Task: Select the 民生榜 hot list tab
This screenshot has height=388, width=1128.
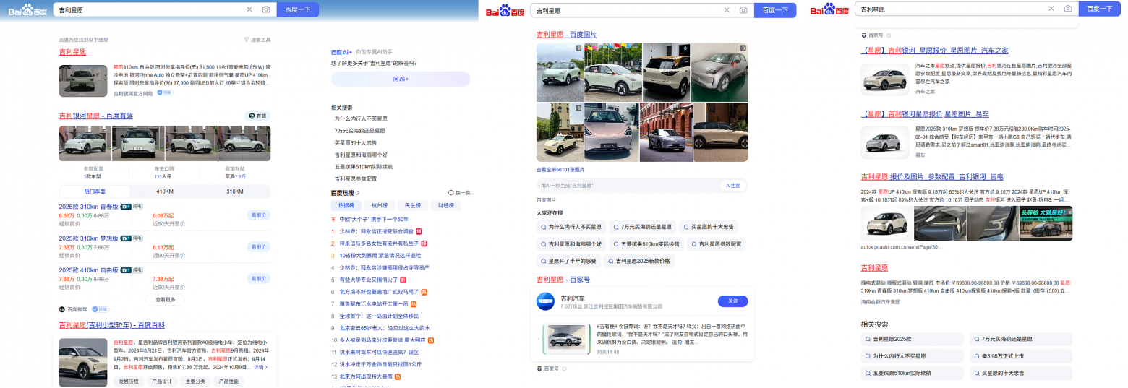Action: tap(412, 205)
